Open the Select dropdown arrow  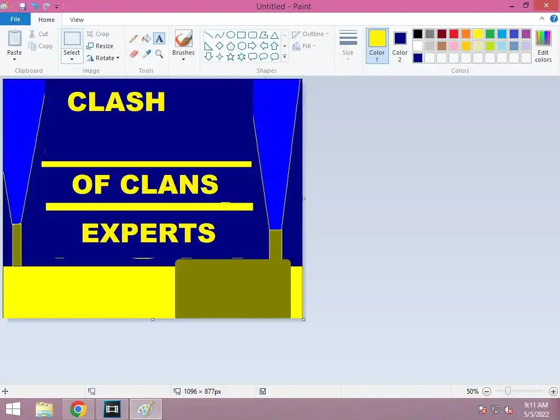tap(72, 59)
